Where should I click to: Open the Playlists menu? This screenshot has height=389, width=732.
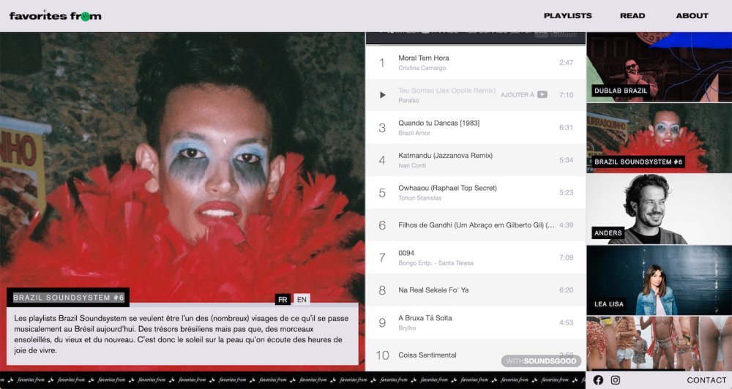pos(567,15)
